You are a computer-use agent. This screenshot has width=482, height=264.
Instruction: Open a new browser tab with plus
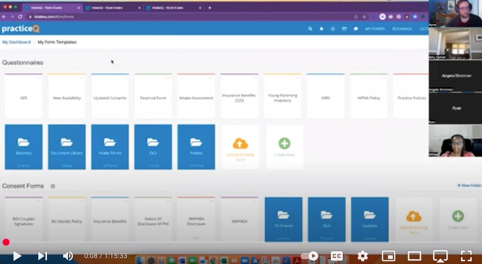point(209,8)
